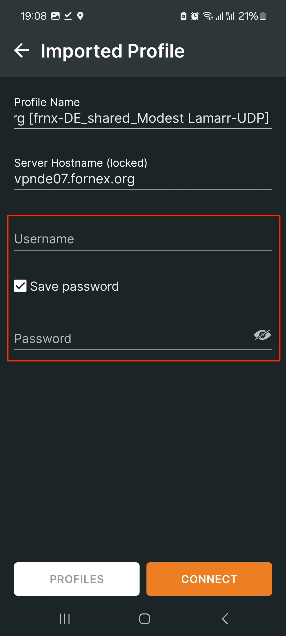This screenshot has height=636, width=286.
Task: Focus the Username input field
Action: click(x=143, y=239)
